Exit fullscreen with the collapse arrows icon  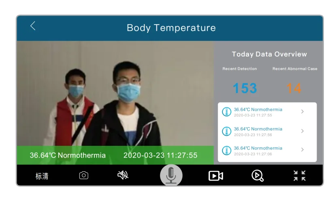pos(299,176)
